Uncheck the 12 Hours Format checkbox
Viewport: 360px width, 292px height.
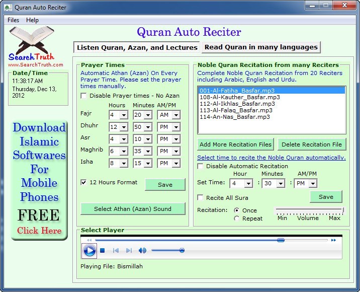click(x=84, y=182)
